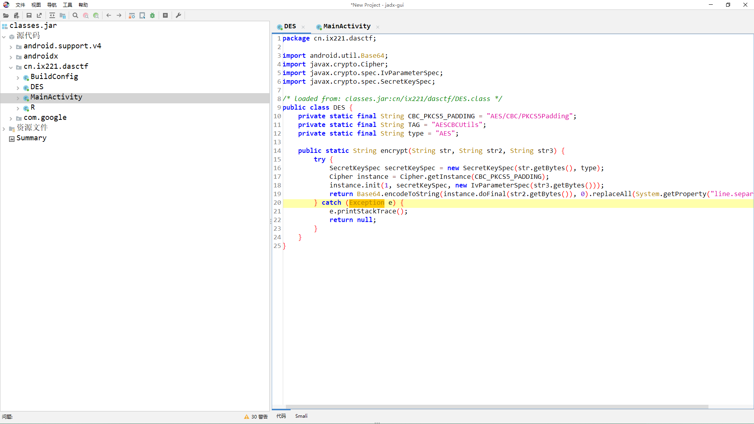
Task: Open the 文件 menu
Action: (x=20, y=5)
